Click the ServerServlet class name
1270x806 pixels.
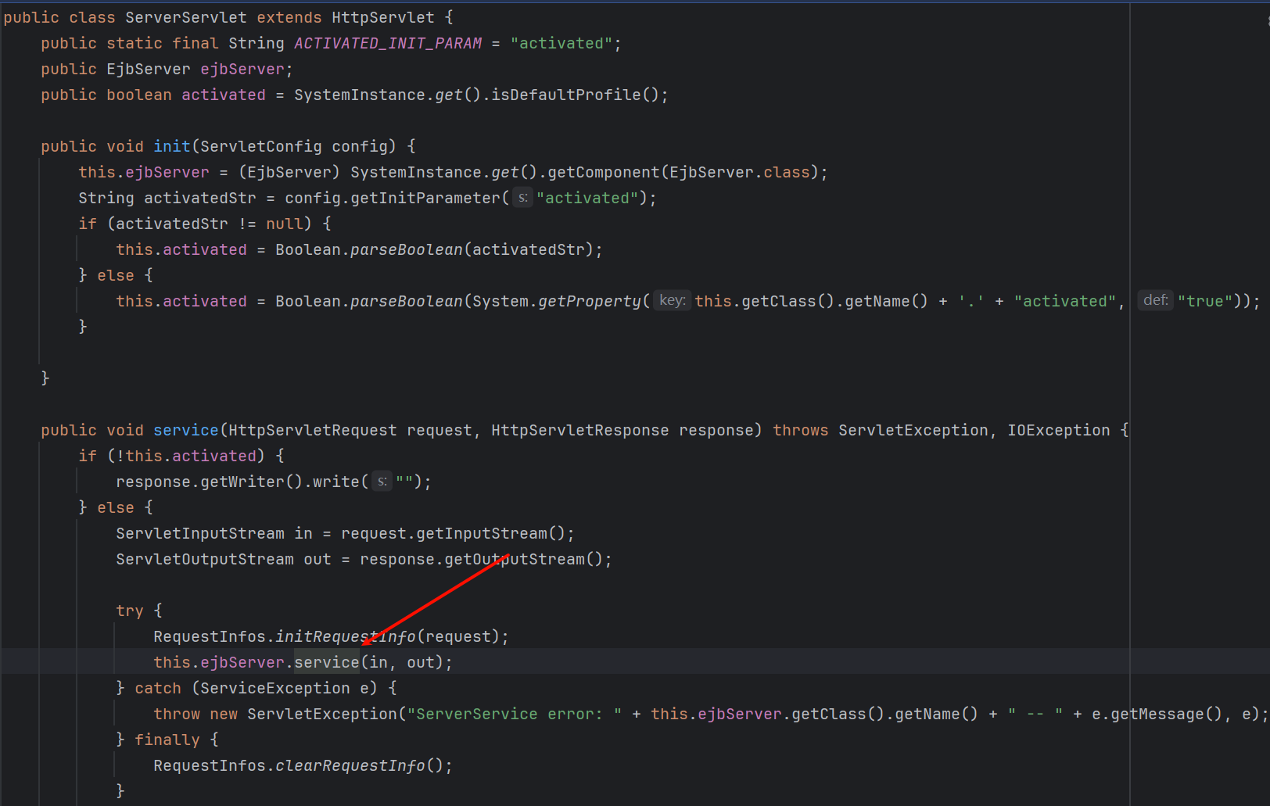point(185,17)
